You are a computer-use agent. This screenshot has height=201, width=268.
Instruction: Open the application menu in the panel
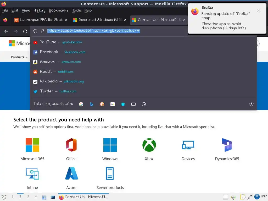(4, 197)
